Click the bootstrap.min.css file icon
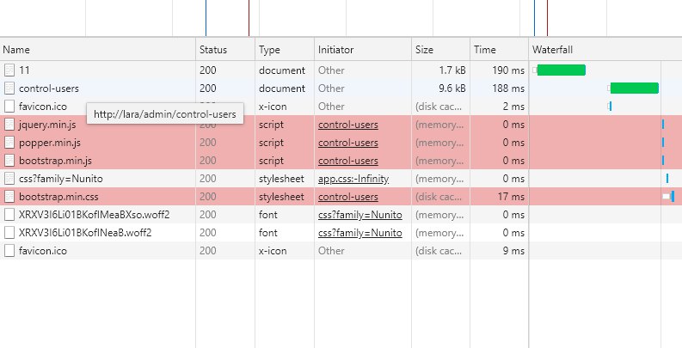Screen dimensions: 682x348 point(9,197)
